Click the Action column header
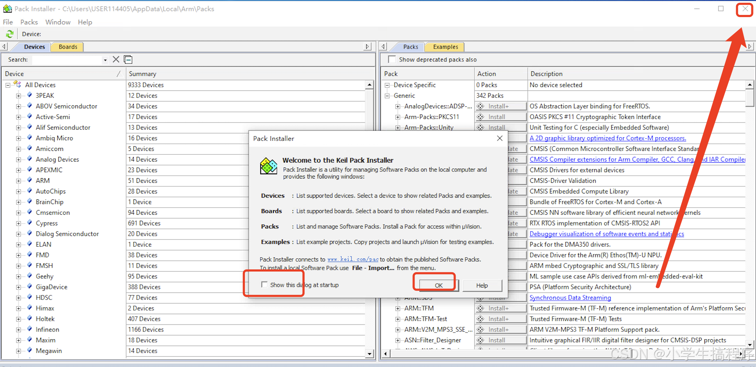Viewport: 756px width, 367px height. (x=501, y=74)
